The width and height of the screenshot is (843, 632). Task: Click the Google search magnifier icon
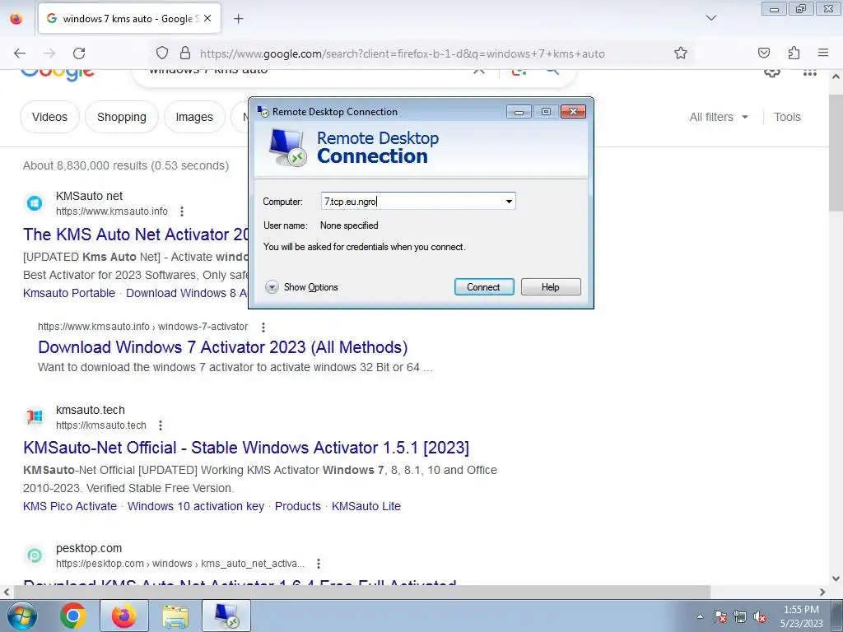coord(552,71)
